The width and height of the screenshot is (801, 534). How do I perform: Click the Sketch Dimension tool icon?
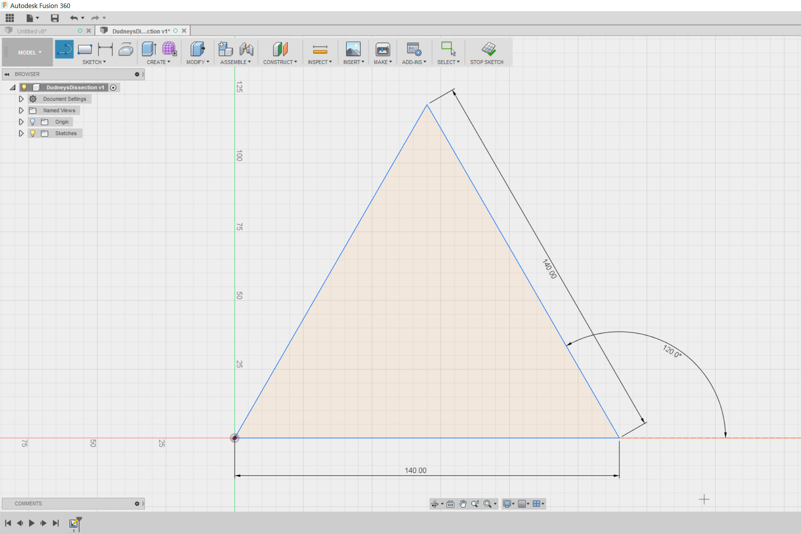(x=105, y=49)
